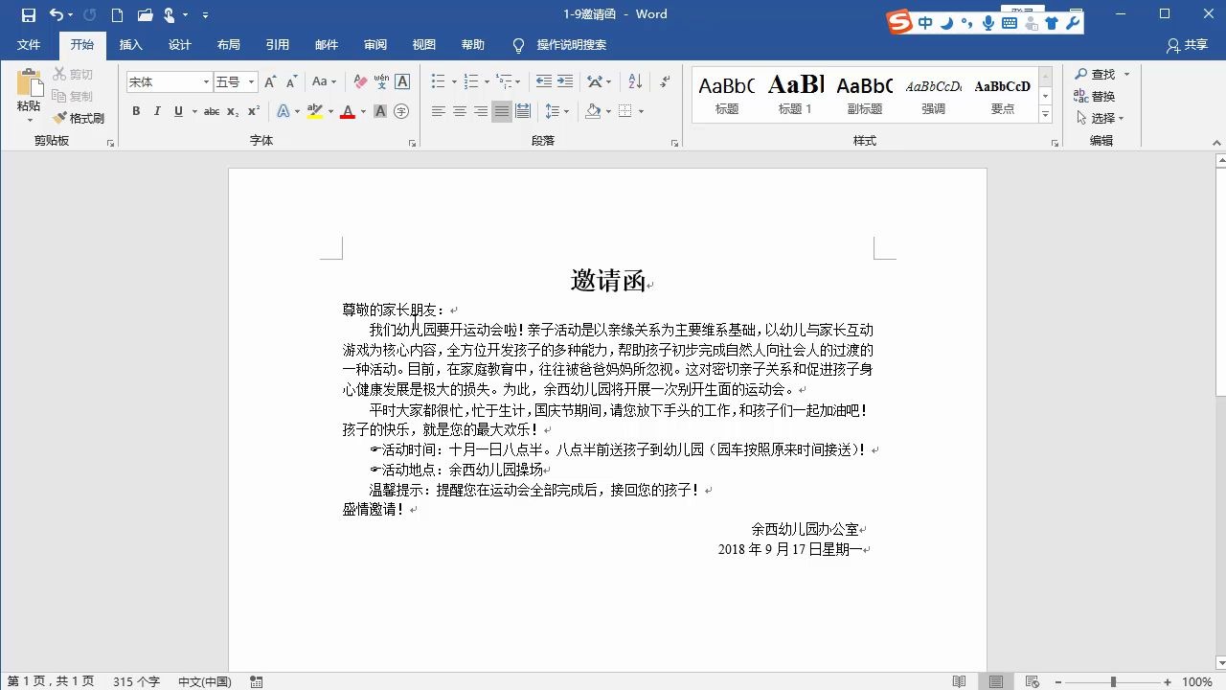This screenshot has height=690, width=1226.
Task: Click the Sort A-Z icon
Action: (x=635, y=82)
